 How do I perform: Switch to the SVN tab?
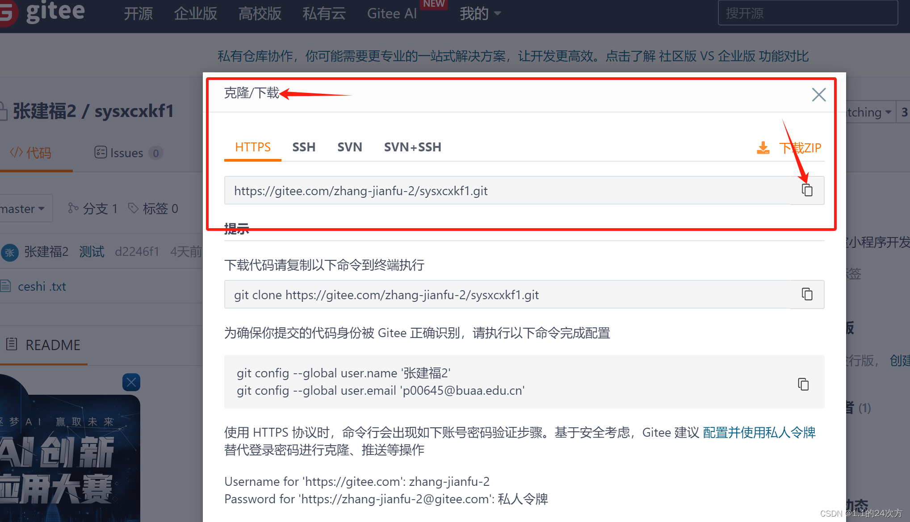pyautogui.click(x=349, y=147)
